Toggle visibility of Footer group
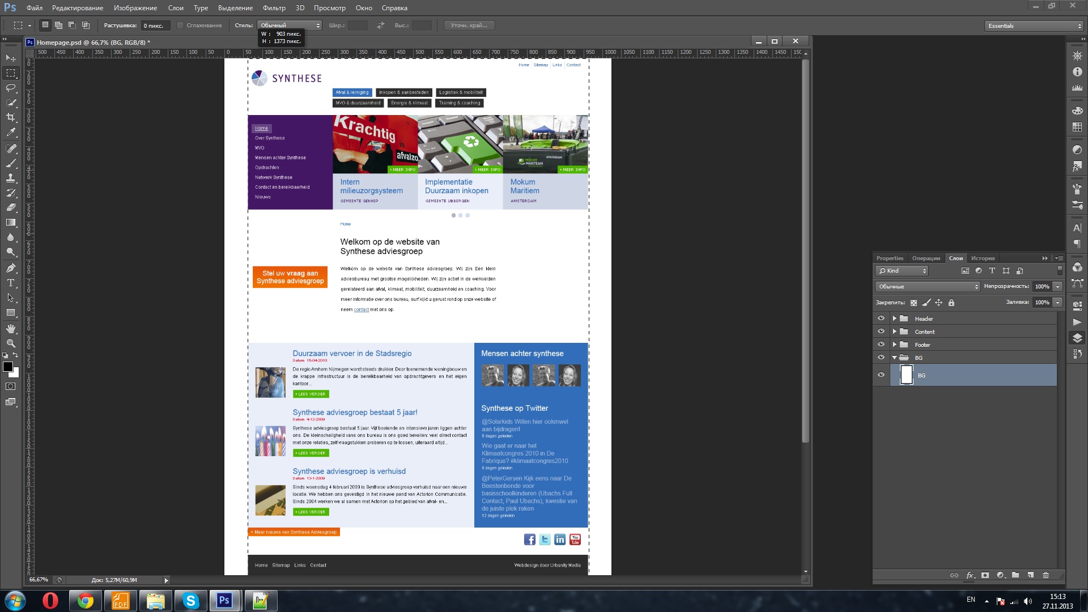 [881, 345]
